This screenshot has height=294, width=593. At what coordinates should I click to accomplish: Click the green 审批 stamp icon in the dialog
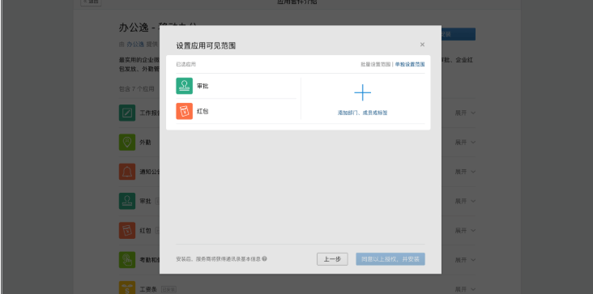point(184,86)
